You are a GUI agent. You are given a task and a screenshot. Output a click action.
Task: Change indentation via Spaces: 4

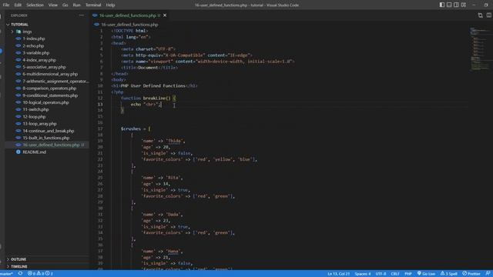tap(363, 274)
